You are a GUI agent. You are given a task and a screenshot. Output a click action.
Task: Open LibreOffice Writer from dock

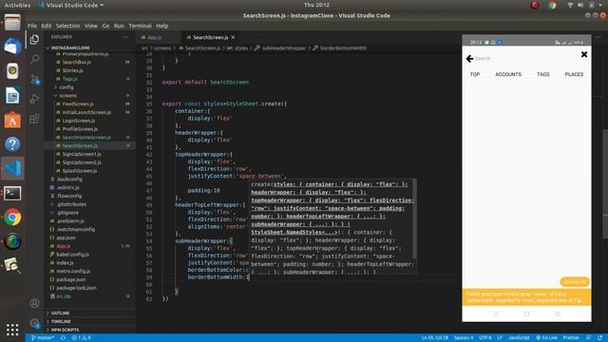tap(12, 95)
